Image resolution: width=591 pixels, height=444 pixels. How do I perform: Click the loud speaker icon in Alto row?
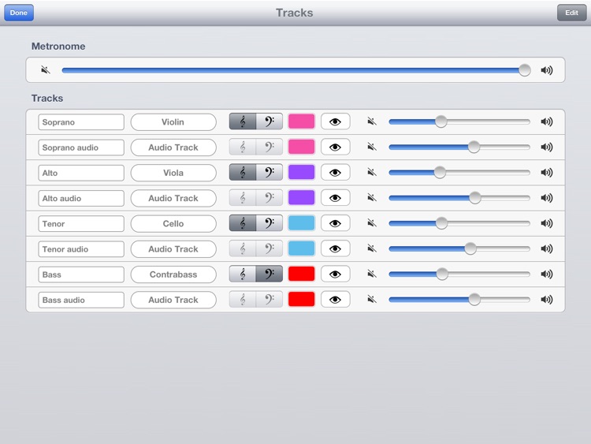tap(547, 173)
